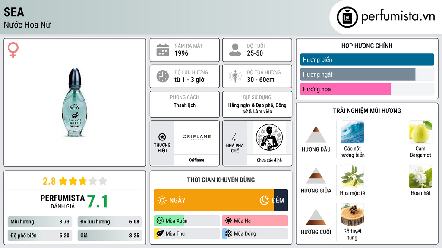Click the Nước Hoa Nữ subtitle

point(27,25)
